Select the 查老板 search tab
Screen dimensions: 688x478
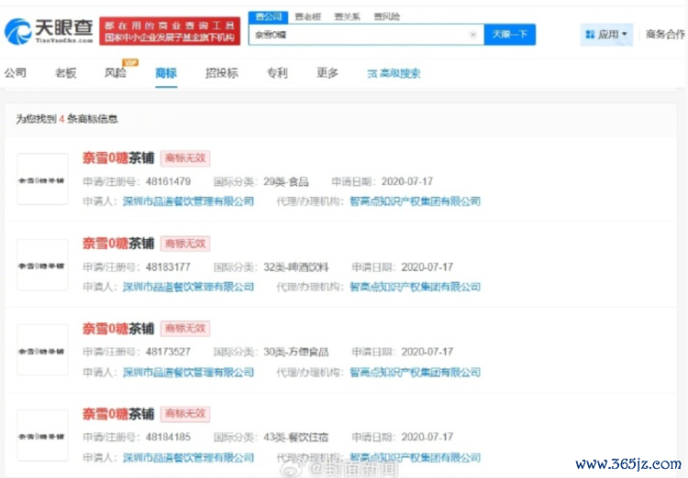307,16
